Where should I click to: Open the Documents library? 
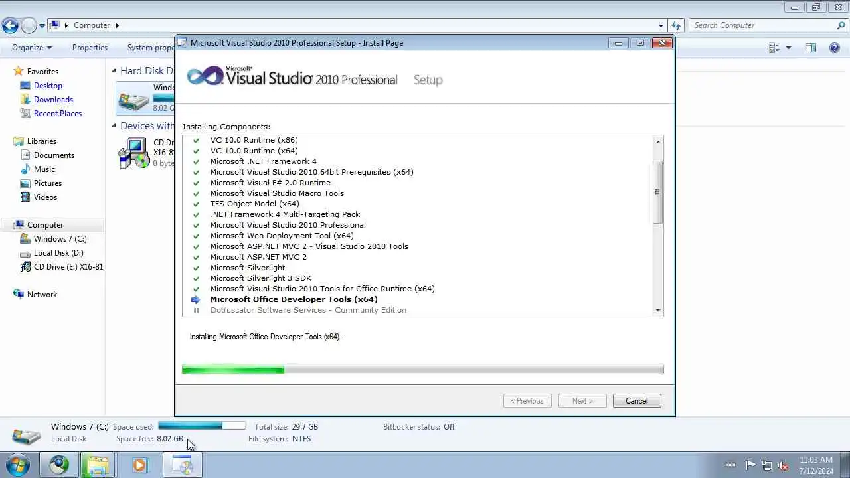point(54,155)
